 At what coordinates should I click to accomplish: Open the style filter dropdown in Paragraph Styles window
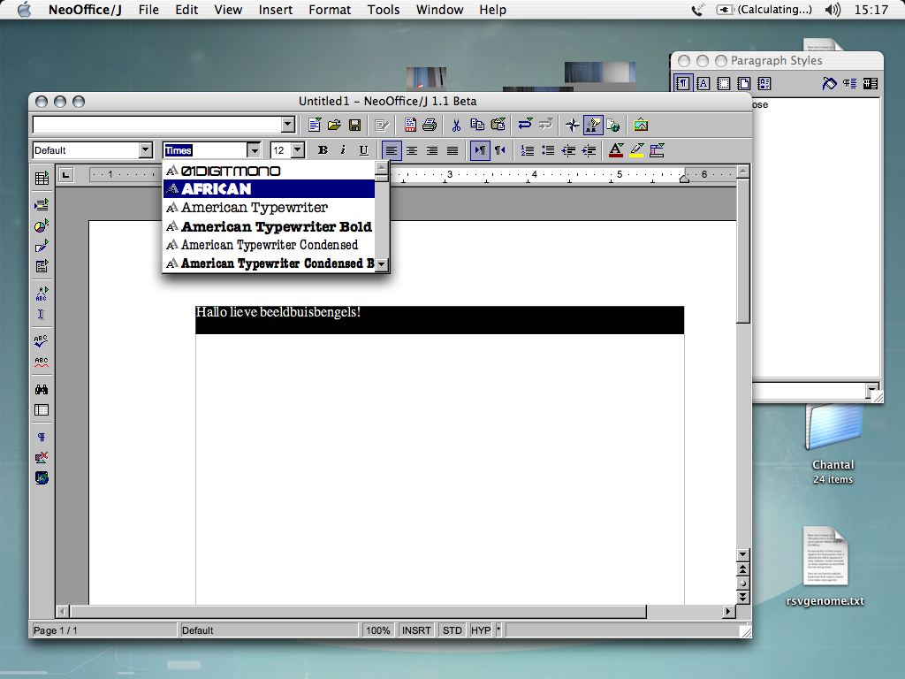coord(872,390)
